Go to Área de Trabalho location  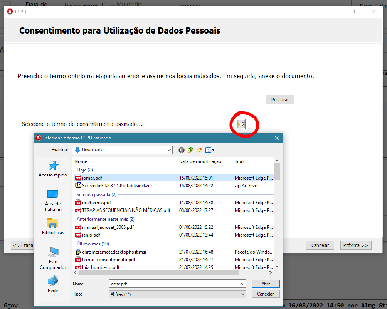click(x=53, y=200)
